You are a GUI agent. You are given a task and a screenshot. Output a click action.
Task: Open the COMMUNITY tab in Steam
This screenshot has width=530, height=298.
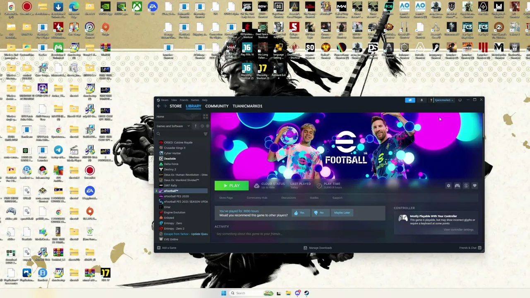point(217,106)
